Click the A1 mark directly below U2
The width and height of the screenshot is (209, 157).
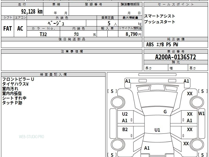click(x=125, y=121)
